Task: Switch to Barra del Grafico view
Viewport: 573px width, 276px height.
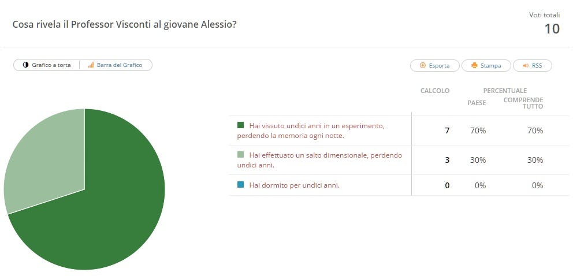Action: (116, 65)
